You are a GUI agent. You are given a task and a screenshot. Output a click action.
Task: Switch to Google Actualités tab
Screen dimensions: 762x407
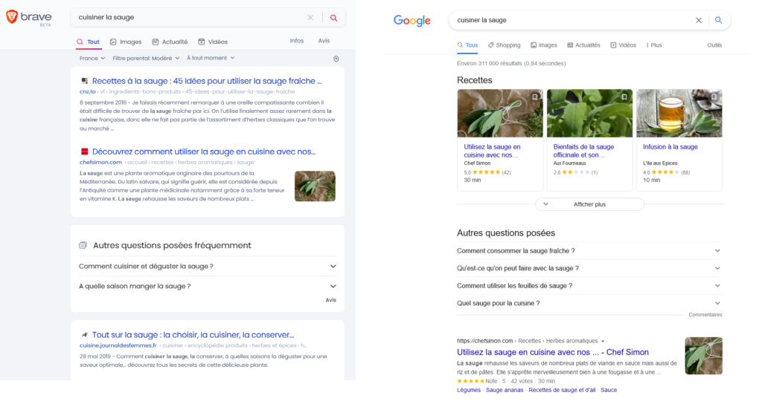pyautogui.click(x=583, y=45)
